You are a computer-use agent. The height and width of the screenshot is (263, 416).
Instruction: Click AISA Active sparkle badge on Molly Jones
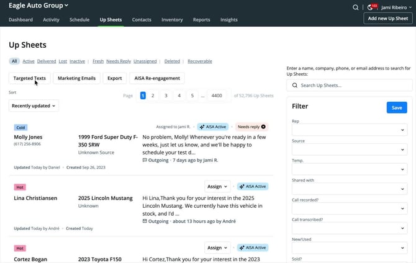(213, 127)
